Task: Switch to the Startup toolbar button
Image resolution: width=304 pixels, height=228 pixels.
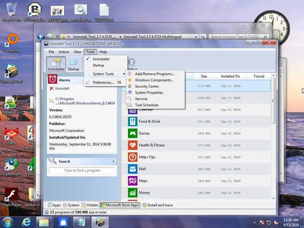Action: pyautogui.click(x=74, y=64)
